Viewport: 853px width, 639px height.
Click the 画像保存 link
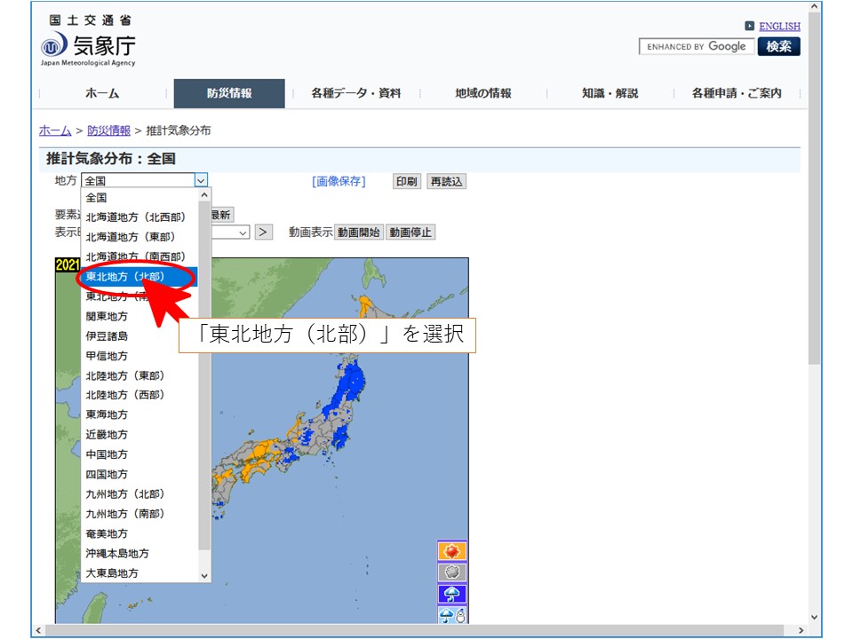[339, 181]
